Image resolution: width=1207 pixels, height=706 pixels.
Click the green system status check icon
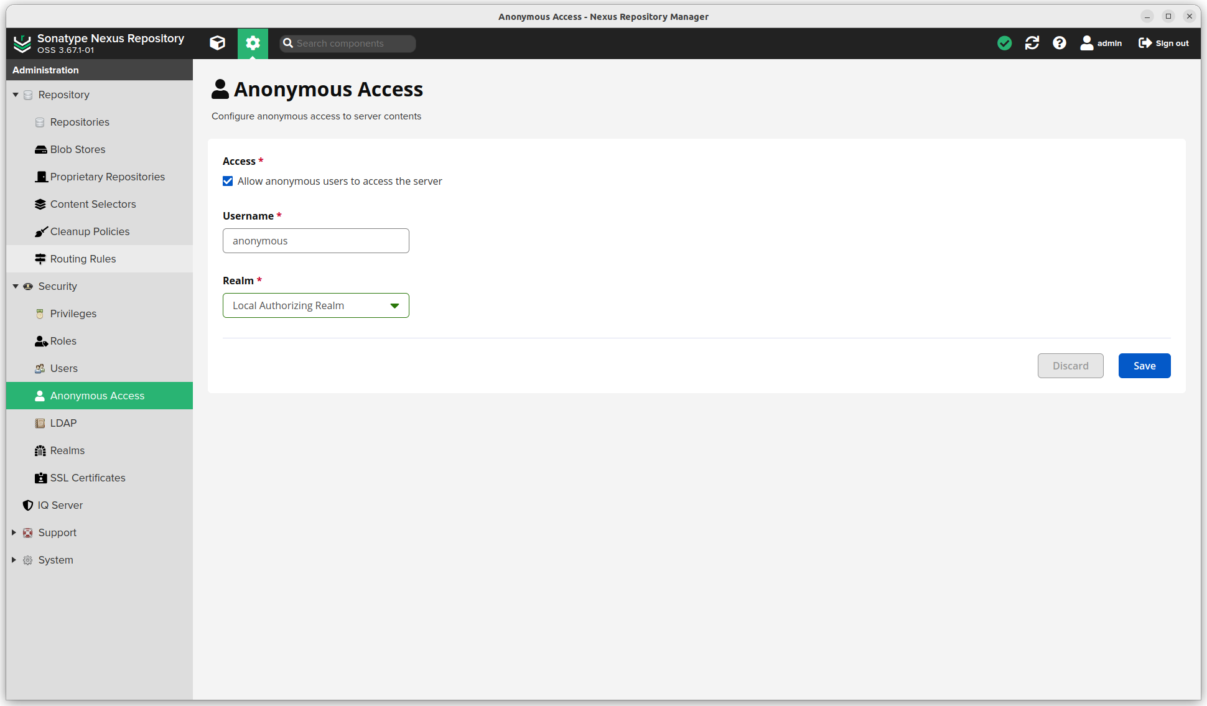(x=1004, y=43)
